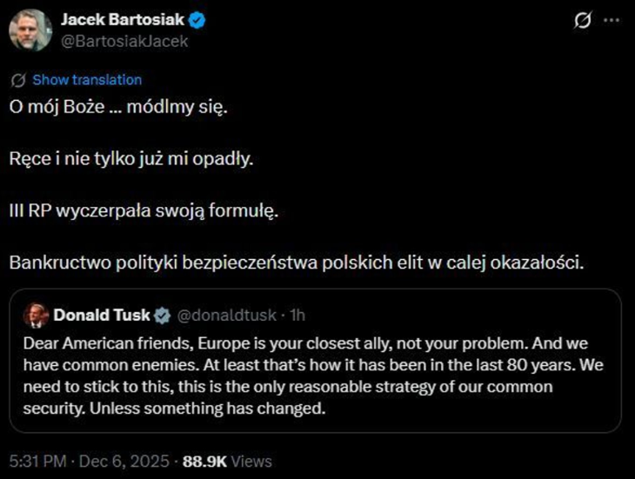635x479 pixels.
Task: Click Donald Tusk's avatar in the quoted post
Action: tap(36, 315)
